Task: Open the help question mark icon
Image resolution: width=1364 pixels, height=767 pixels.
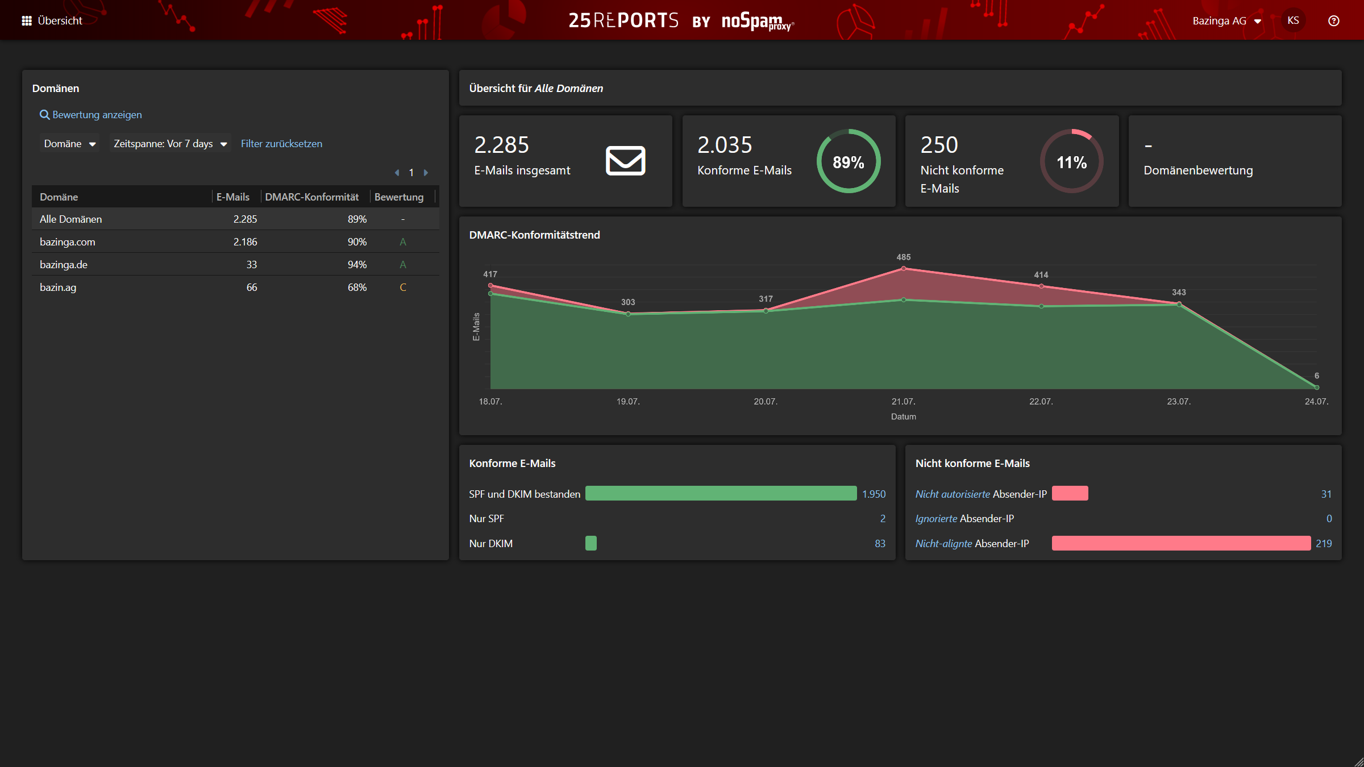Action: (x=1334, y=20)
